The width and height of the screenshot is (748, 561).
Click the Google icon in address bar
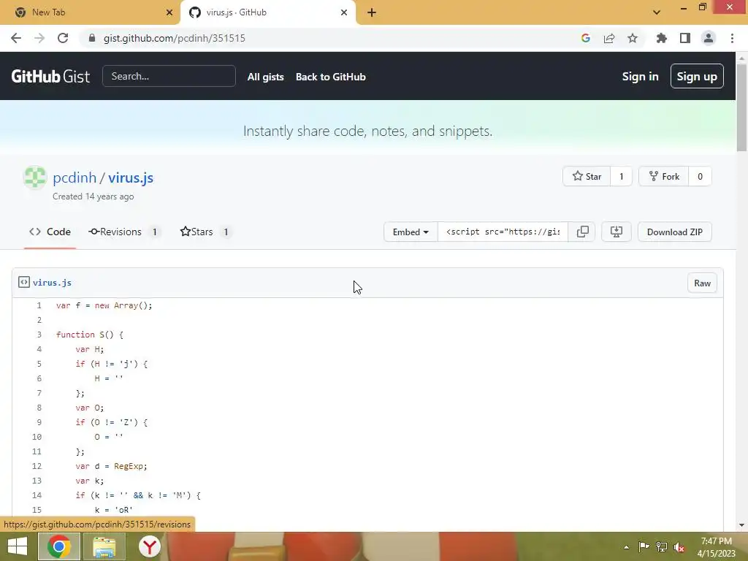point(585,38)
